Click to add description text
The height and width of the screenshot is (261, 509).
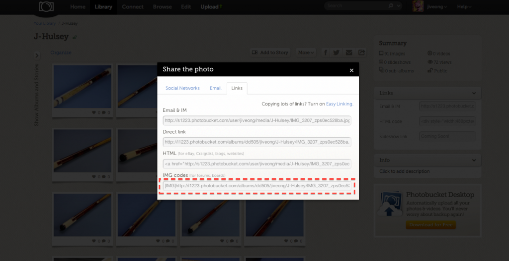click(404, 171)
